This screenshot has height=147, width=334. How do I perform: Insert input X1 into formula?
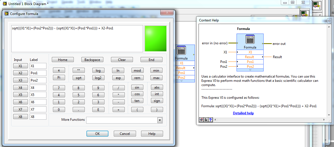tap(21, 66)
